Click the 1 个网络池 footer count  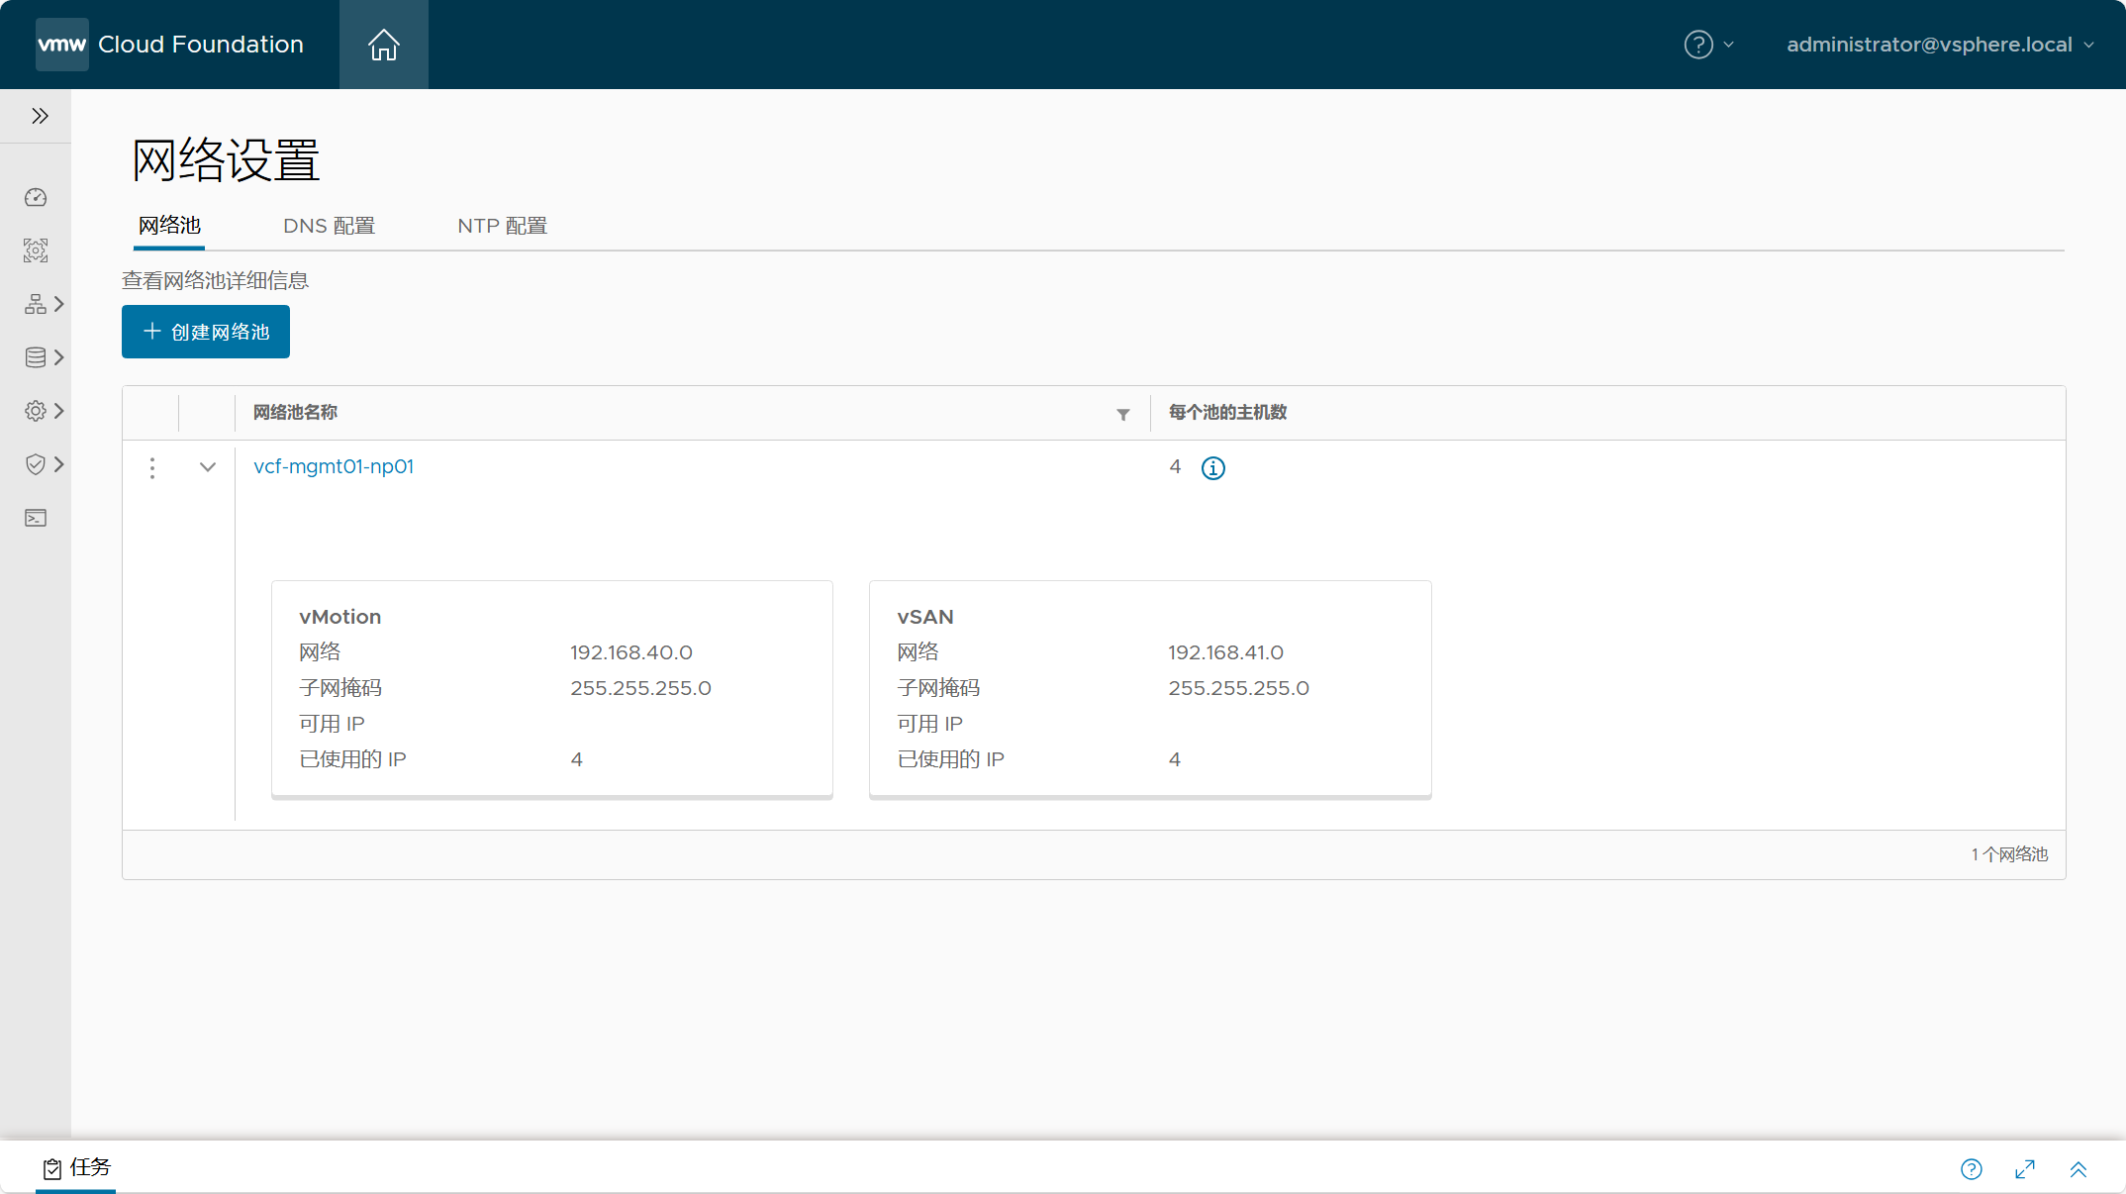click(x=2009, y=854)
